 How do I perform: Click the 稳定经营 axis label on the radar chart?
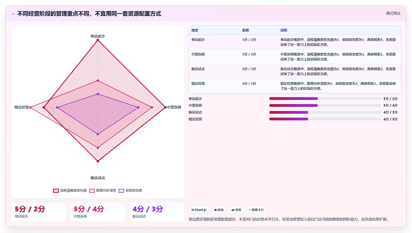coord(22,107)
